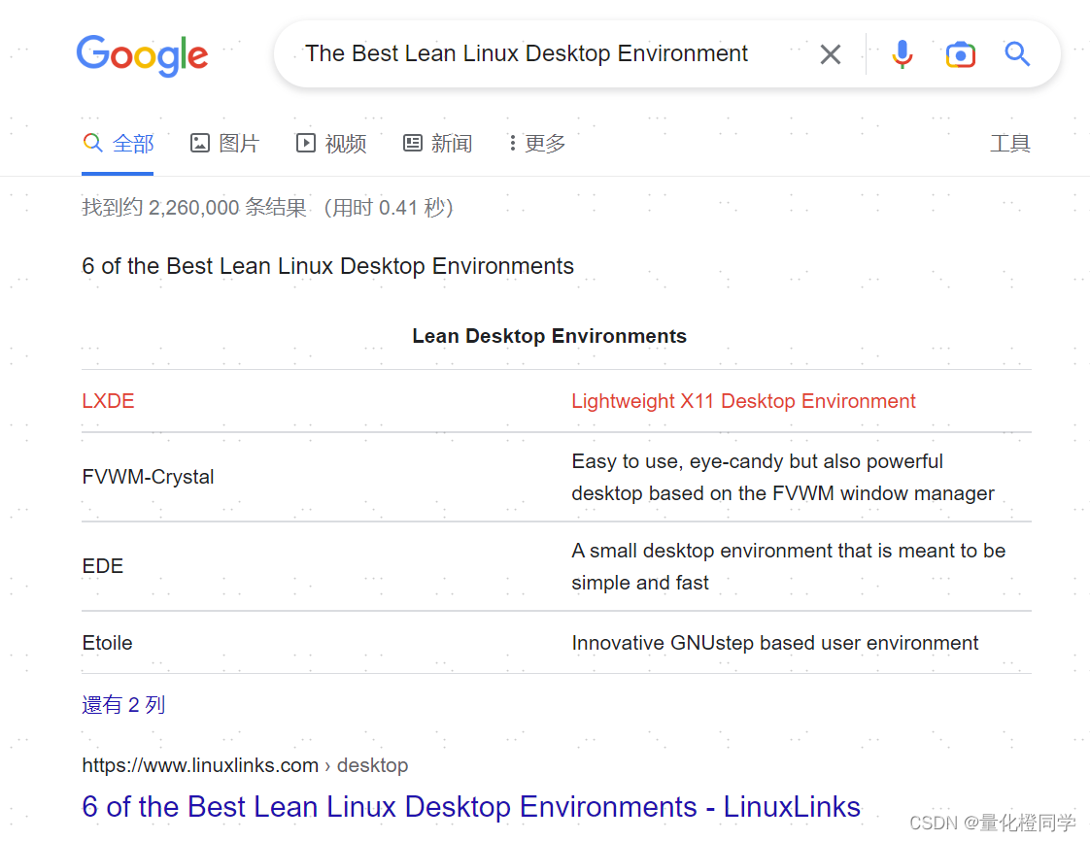Start voice search with microphone icon

point(902,54)
